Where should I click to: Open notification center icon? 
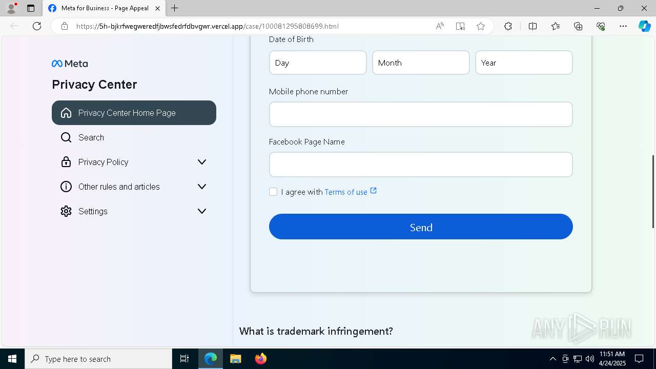pyautogui.click(x=639, y=359)
